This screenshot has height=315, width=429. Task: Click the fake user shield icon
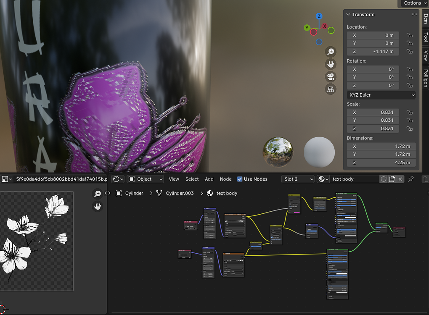coord(384,179)
